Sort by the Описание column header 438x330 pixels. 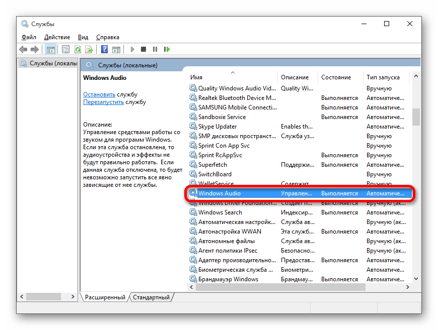click(298, 77)
